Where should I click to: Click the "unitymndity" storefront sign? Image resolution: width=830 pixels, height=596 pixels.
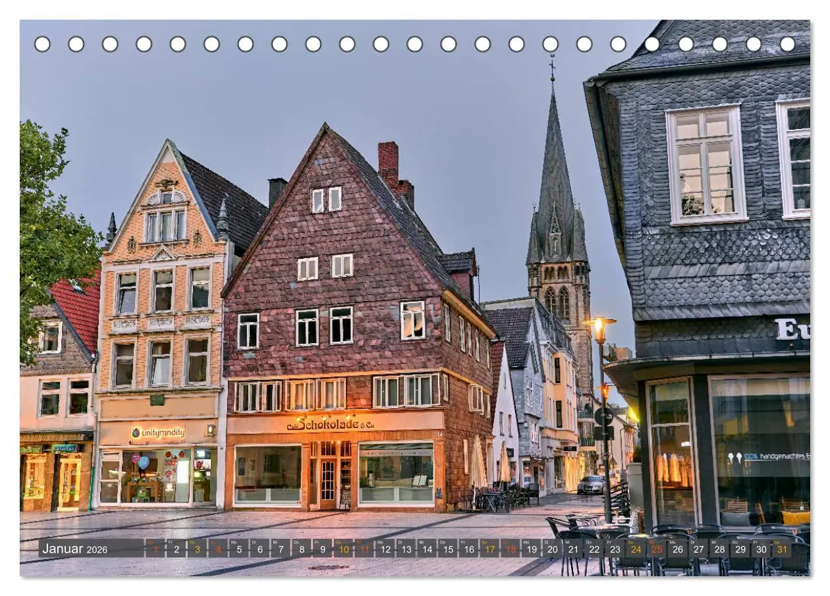(157, 433)
